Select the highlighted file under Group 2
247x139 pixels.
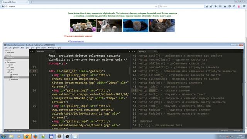[x=16, y=58]
